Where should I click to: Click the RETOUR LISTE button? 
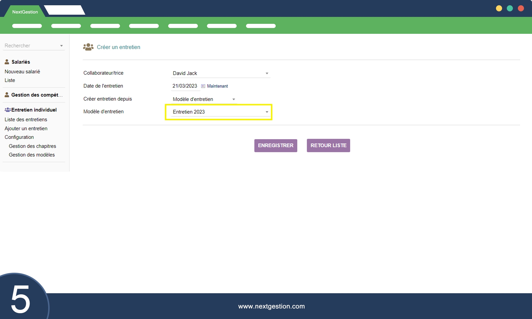point(328,146)
